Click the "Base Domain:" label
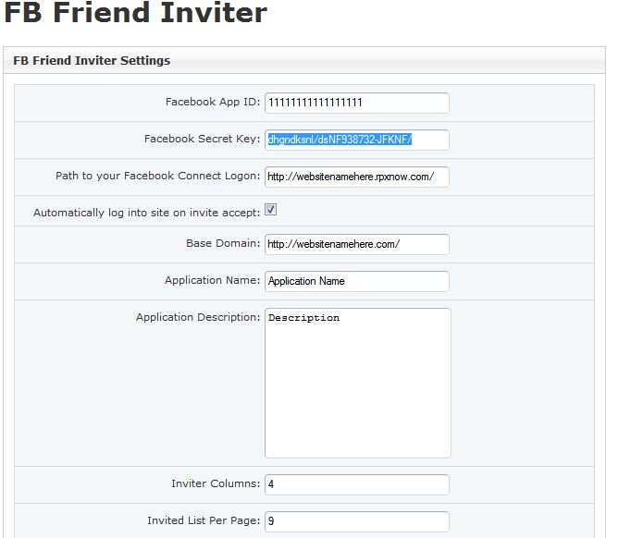The height and width of the screenshot is (538, 619). (x=223, y=244)
